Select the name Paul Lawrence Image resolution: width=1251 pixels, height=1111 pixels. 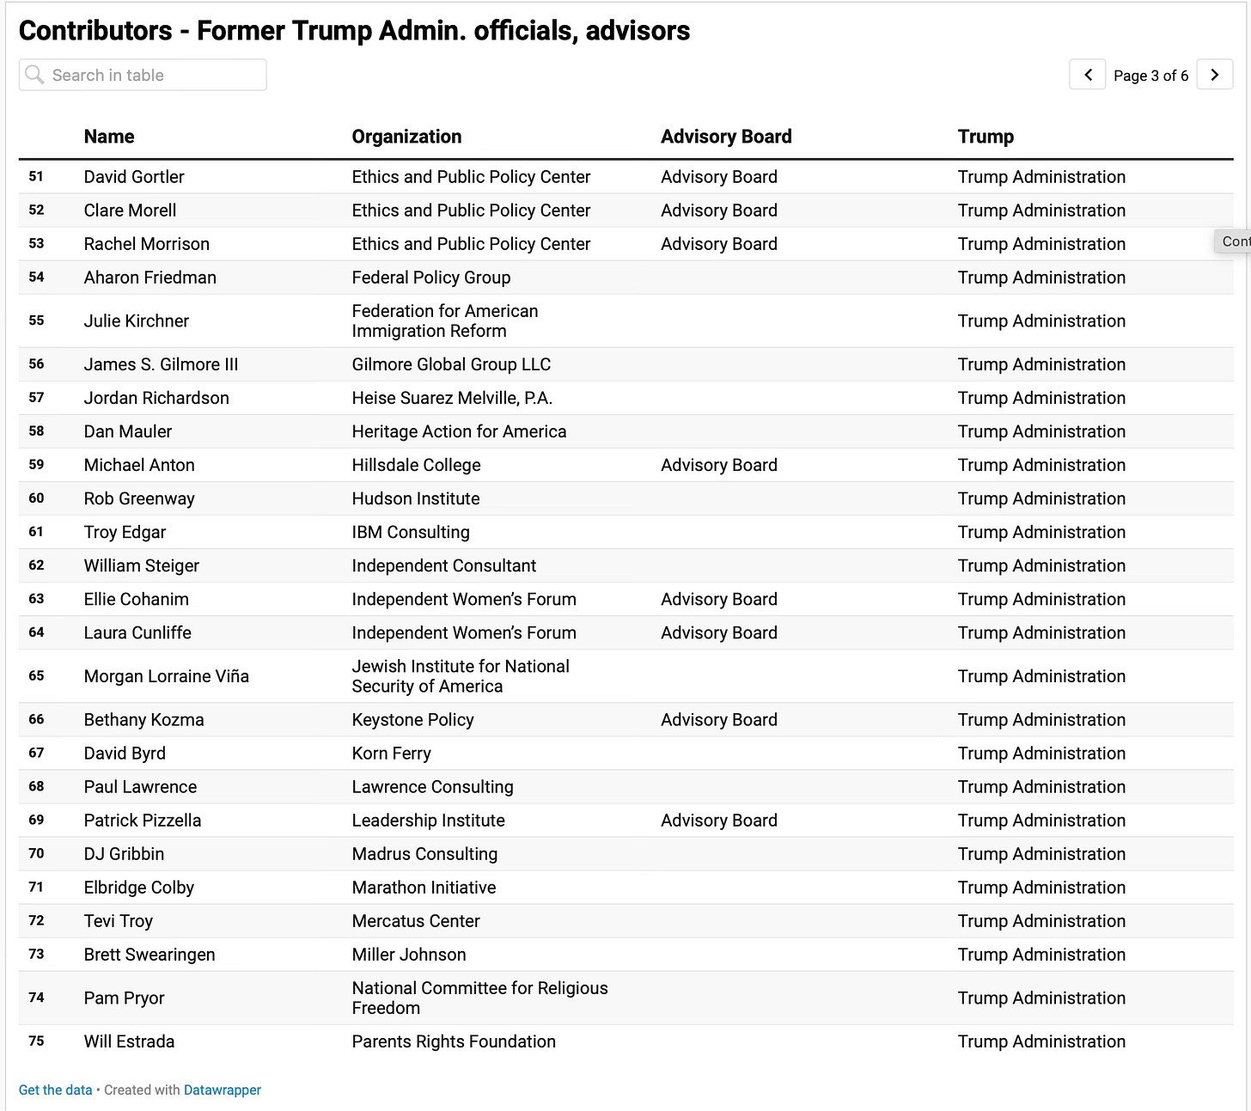pyautogui.click(x=140, y=787)
